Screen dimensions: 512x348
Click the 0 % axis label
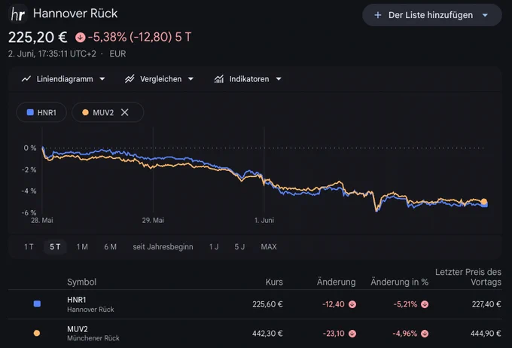point(29,148)
